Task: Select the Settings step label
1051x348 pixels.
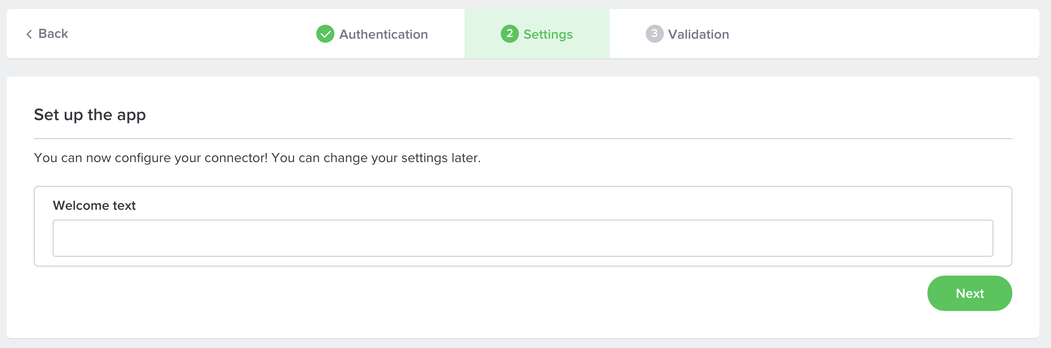Action: point(548,35)
